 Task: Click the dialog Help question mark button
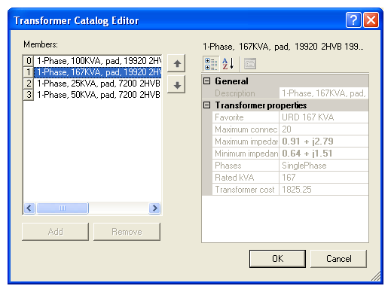(353, 20)
